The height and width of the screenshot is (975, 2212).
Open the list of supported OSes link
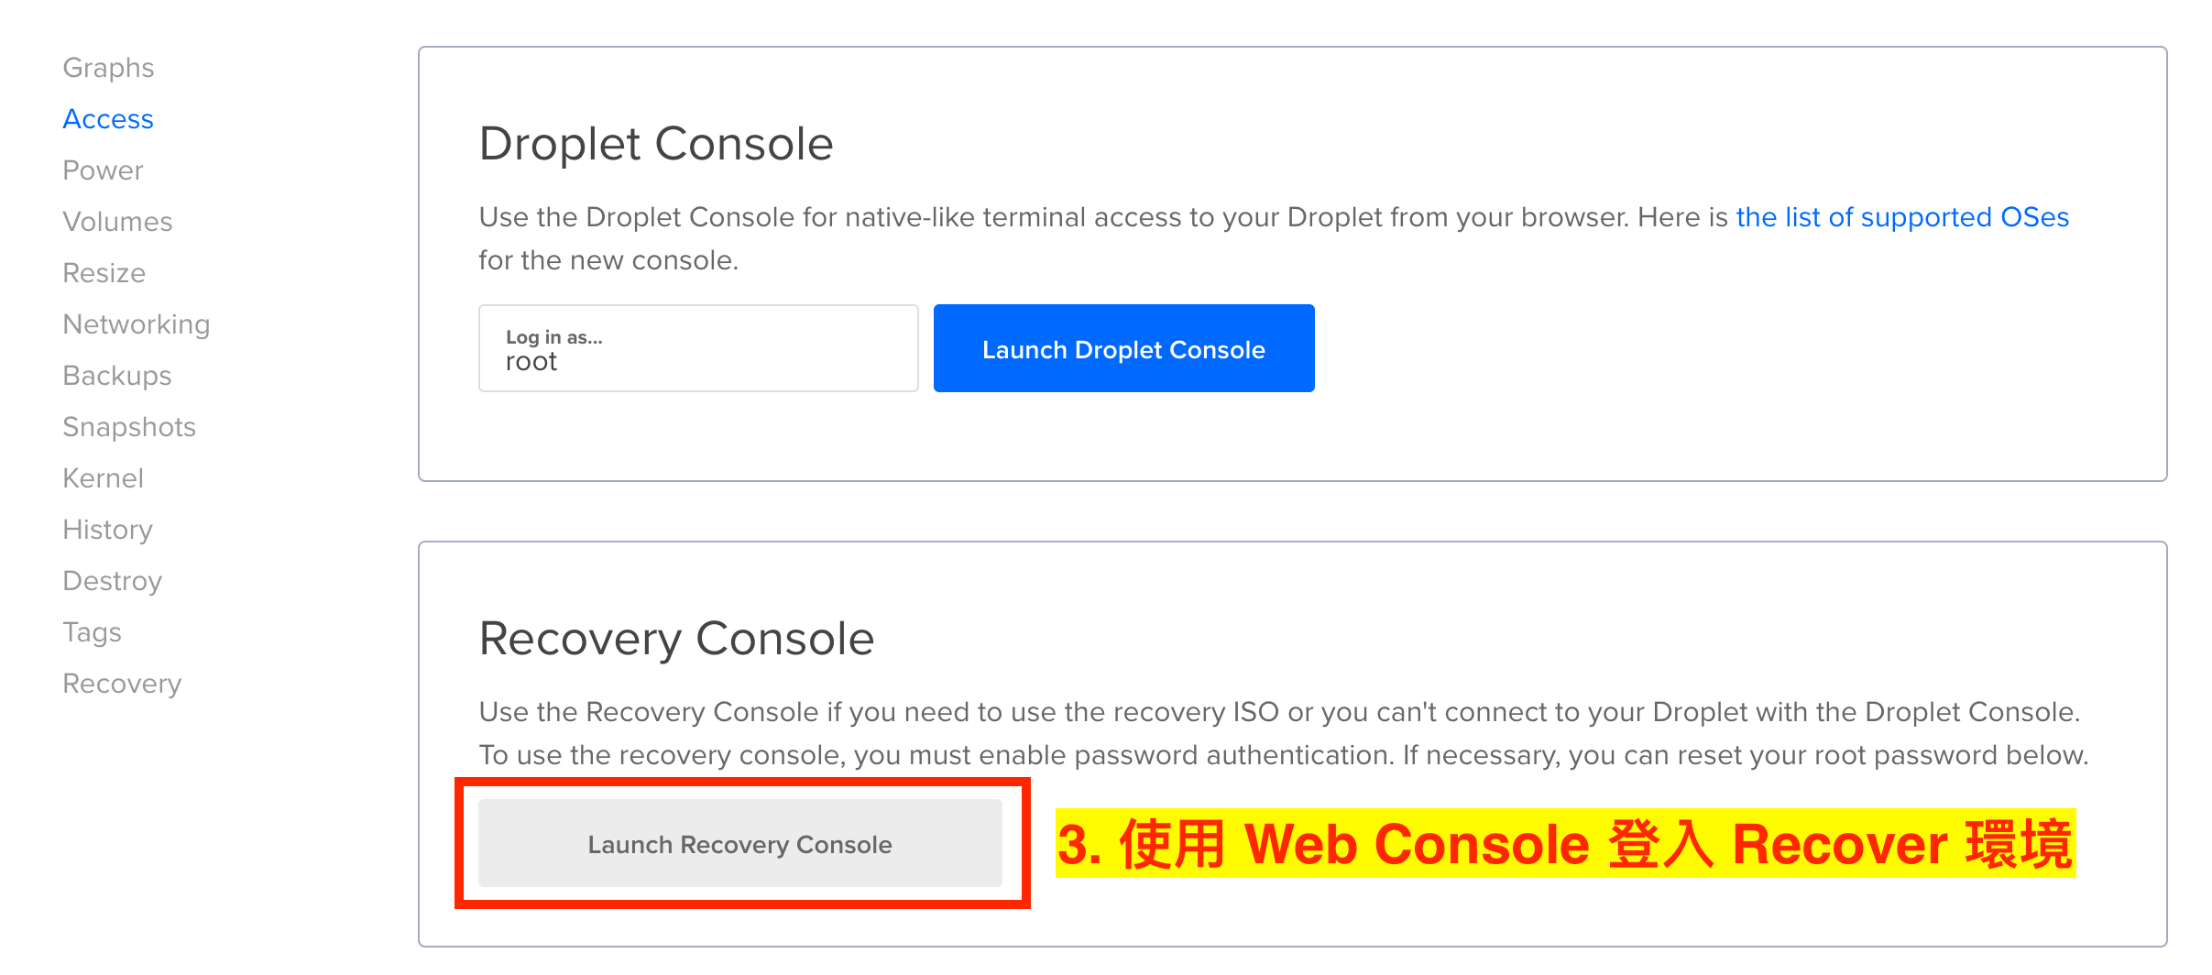pos(1902,217)
